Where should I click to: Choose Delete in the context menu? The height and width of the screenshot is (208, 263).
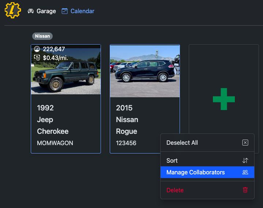click(x=175, y=190)
